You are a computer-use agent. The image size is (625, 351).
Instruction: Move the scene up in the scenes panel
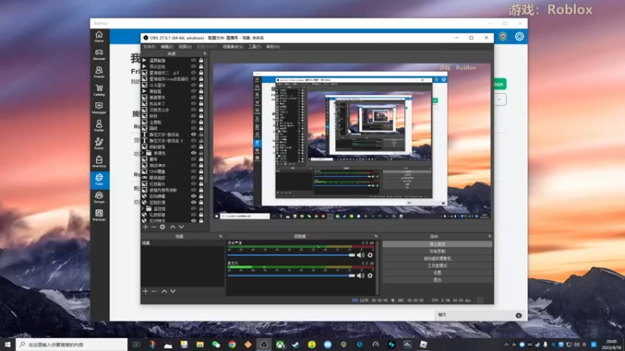pos(164,291)
